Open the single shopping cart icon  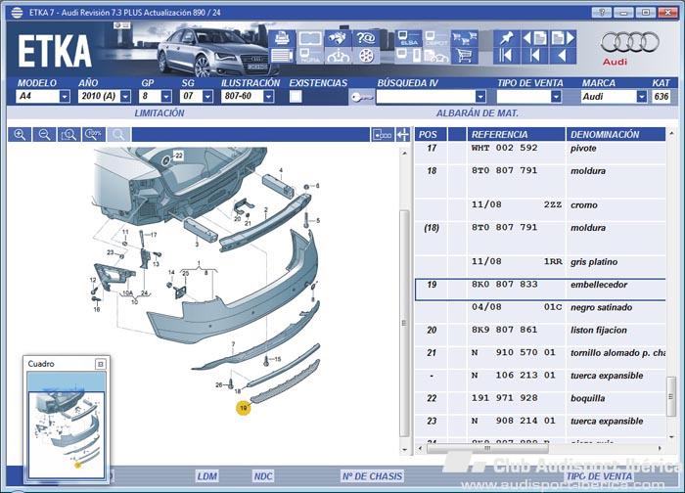point(464,56)
